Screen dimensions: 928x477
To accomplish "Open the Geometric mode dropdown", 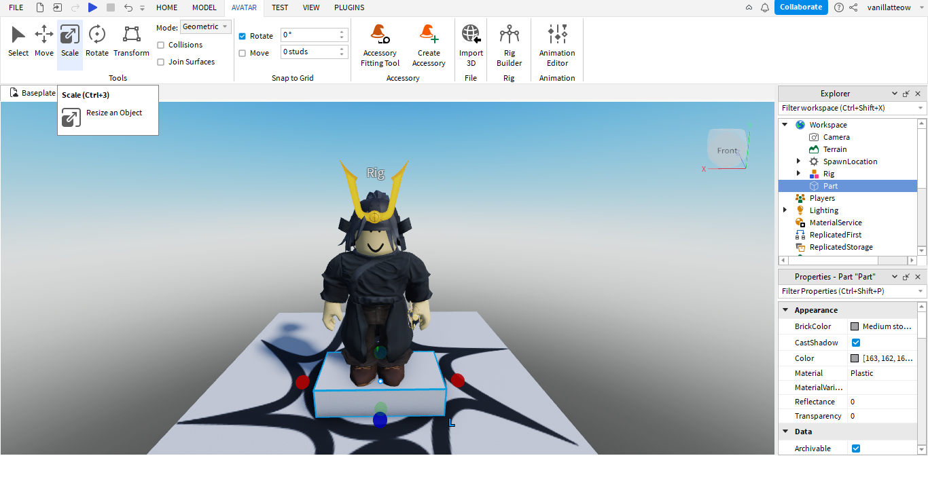I will [206, 27].
